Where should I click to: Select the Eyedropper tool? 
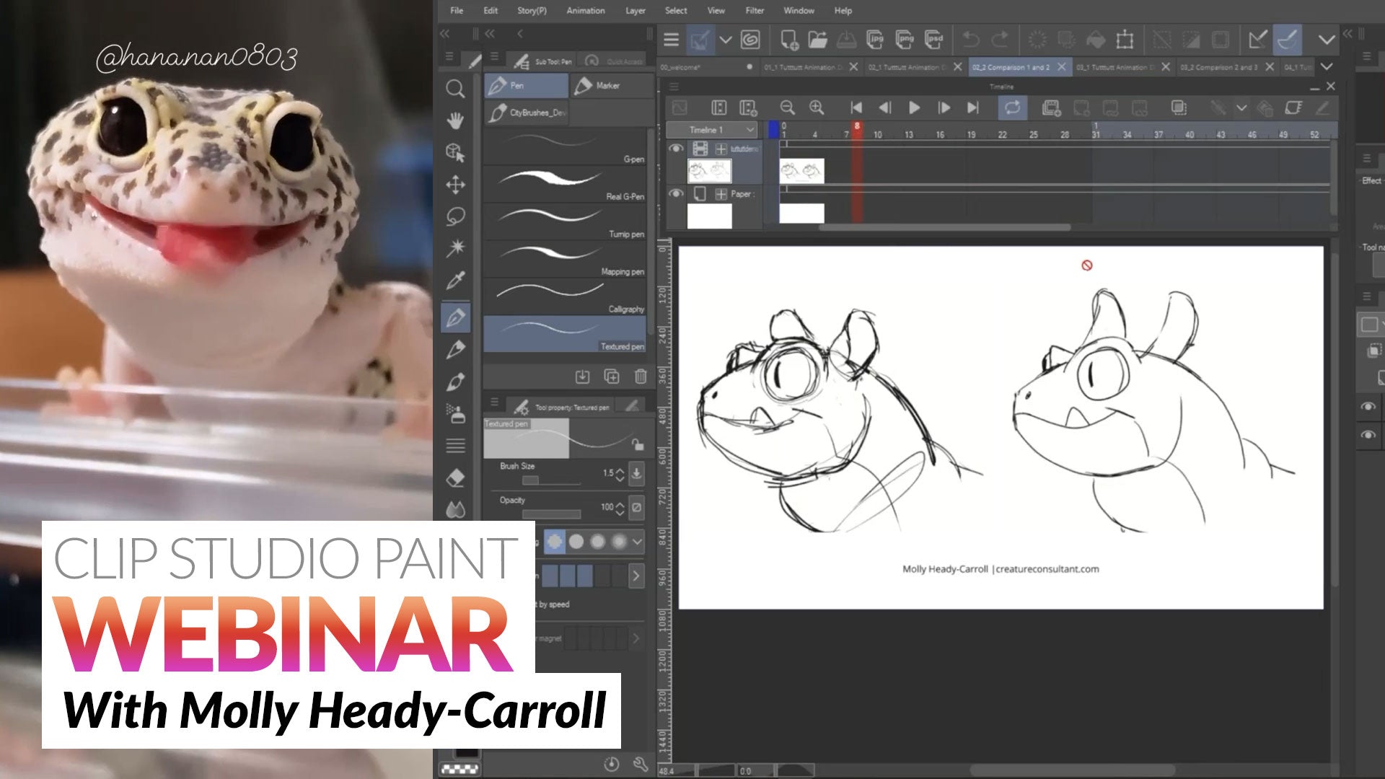pyautogui.click(x=455, y=280)
